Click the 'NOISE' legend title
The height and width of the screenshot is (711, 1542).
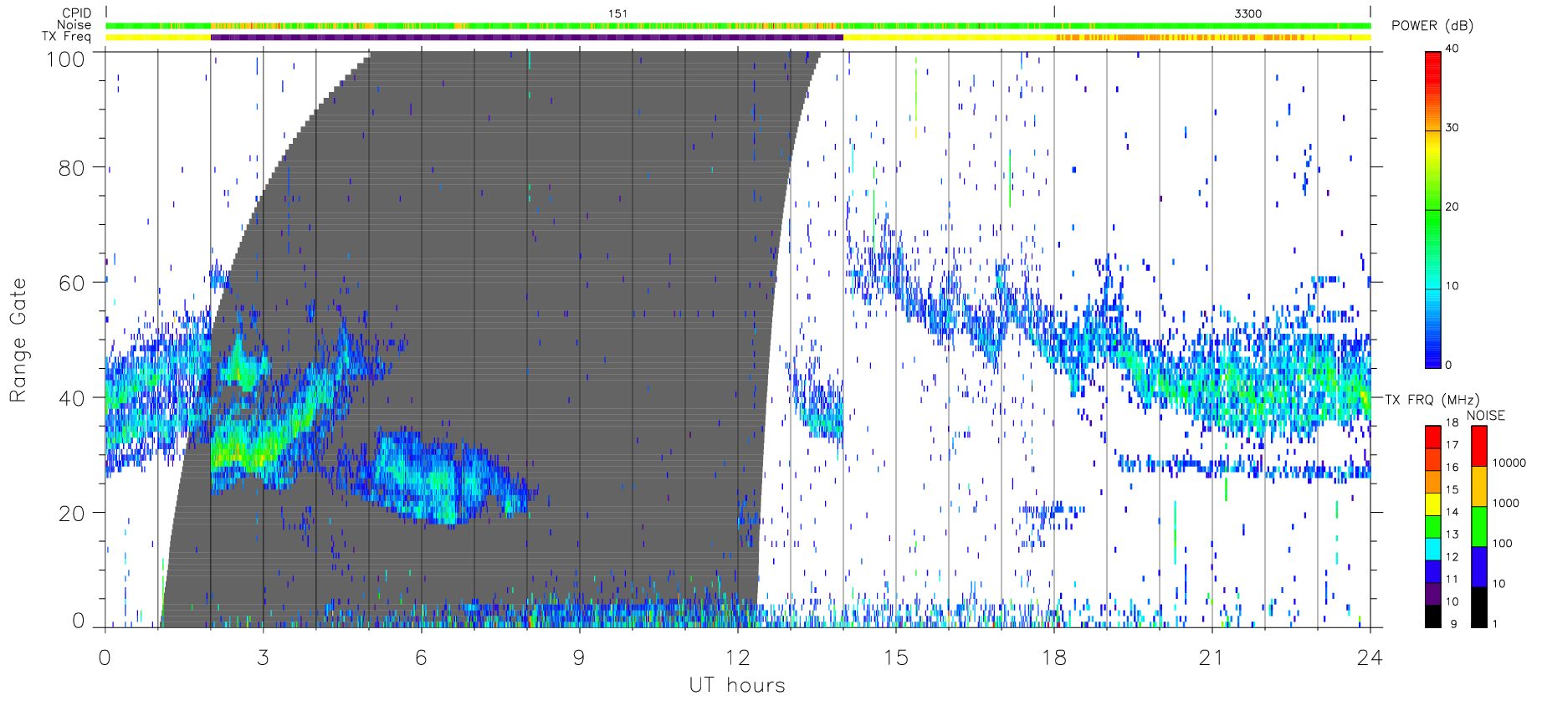coord(1486,416)
